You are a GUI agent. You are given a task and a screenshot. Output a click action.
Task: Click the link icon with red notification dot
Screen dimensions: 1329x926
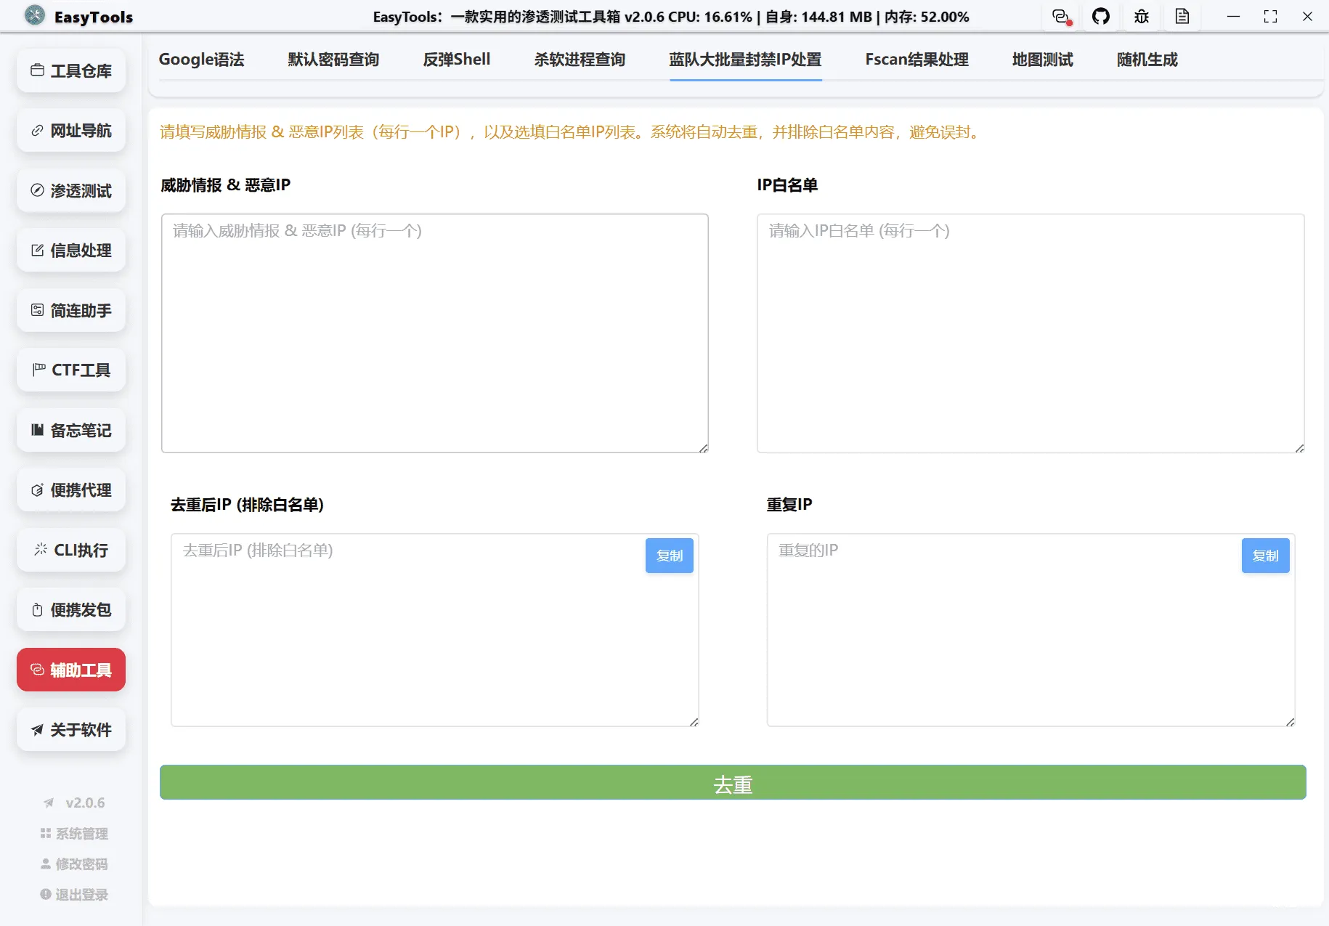point(1061,16)
